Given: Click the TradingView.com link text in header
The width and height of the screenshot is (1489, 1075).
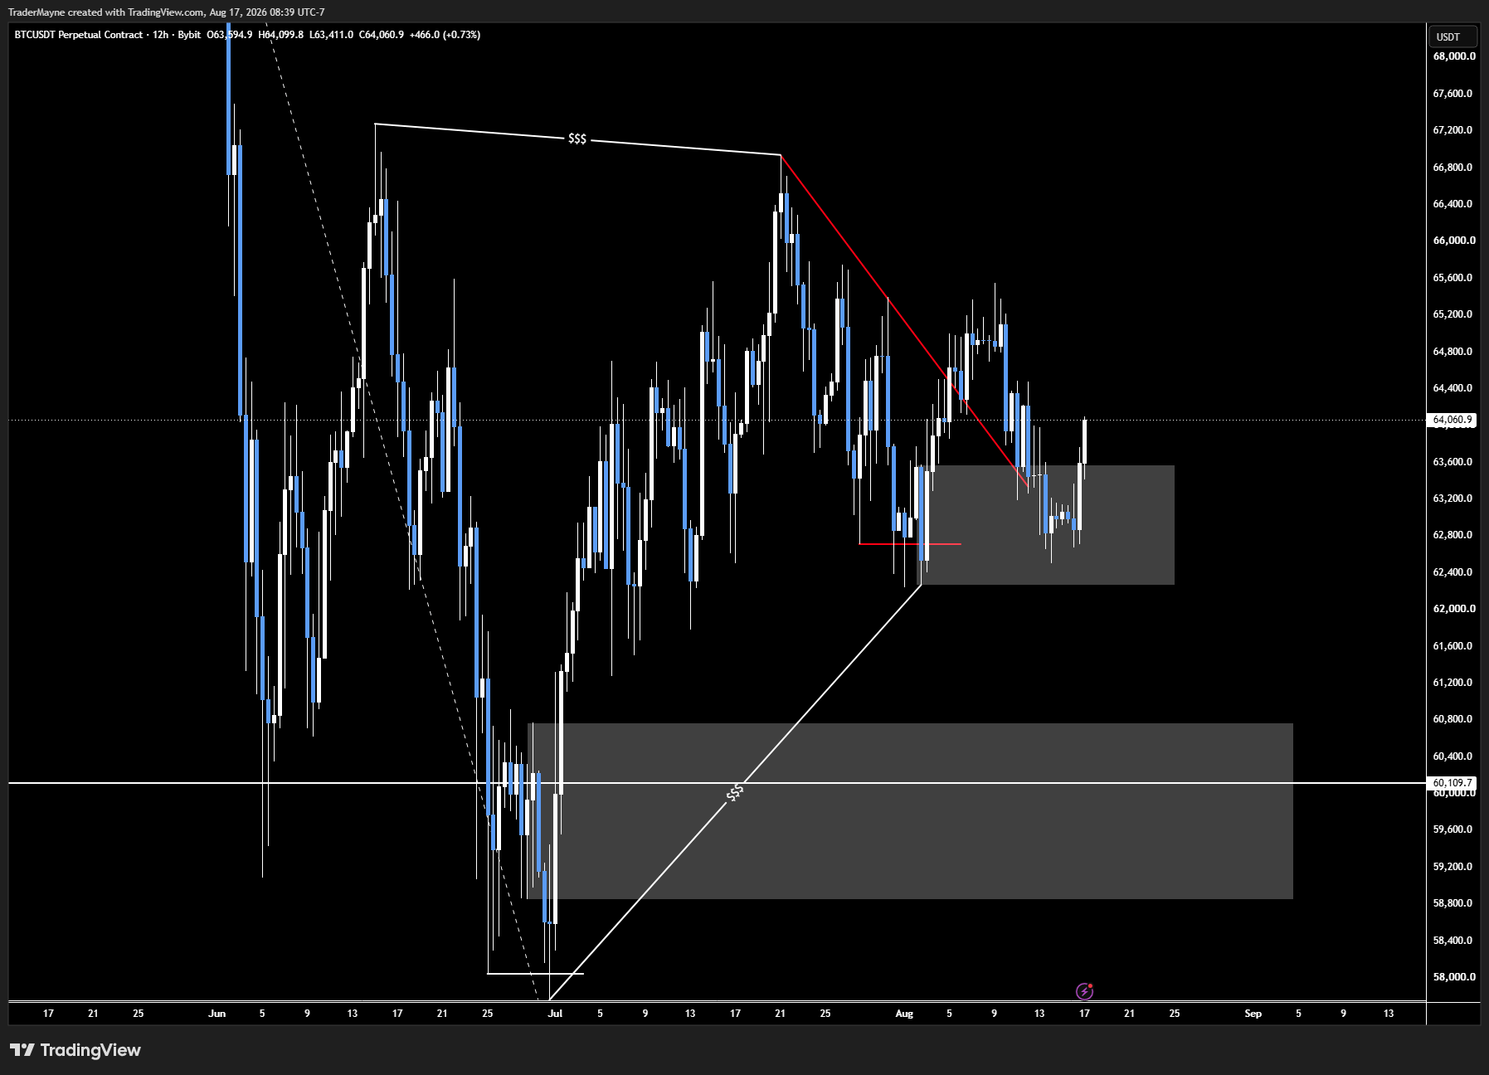Looking at the screenshot, I should 166,12.
